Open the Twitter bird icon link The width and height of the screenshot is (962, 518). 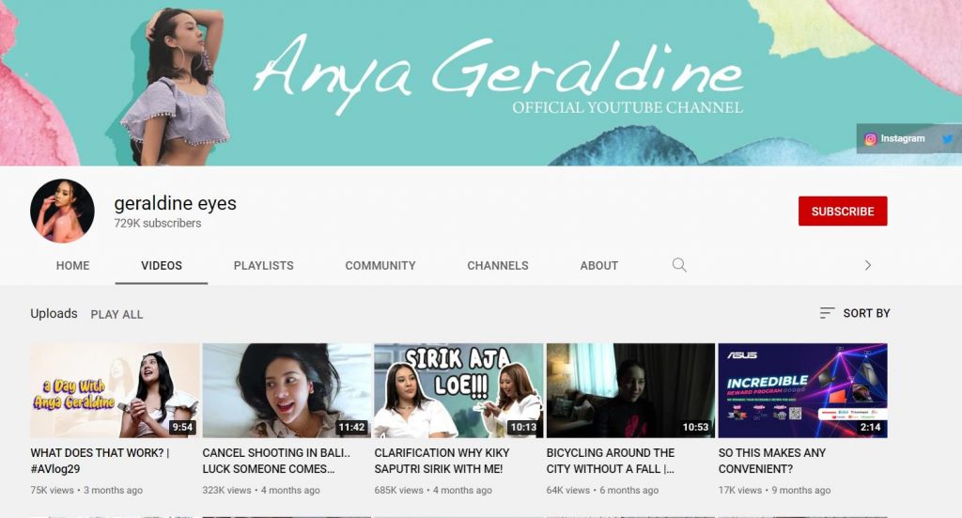948,139
